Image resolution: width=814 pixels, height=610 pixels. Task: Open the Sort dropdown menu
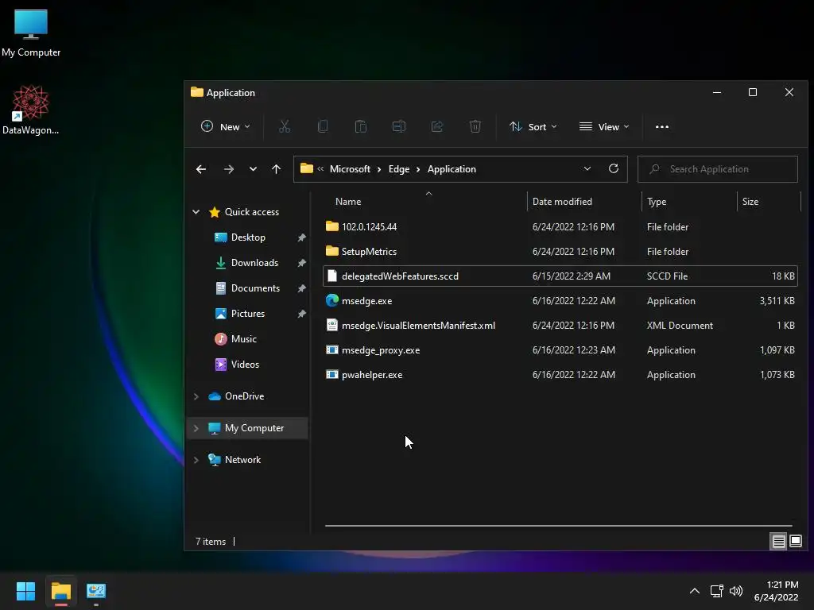(533, 126)
